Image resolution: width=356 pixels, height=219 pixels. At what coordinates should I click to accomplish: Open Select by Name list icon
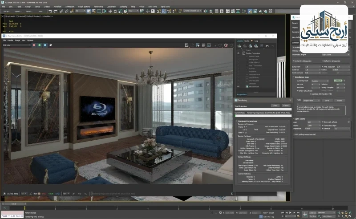point(94,11)
